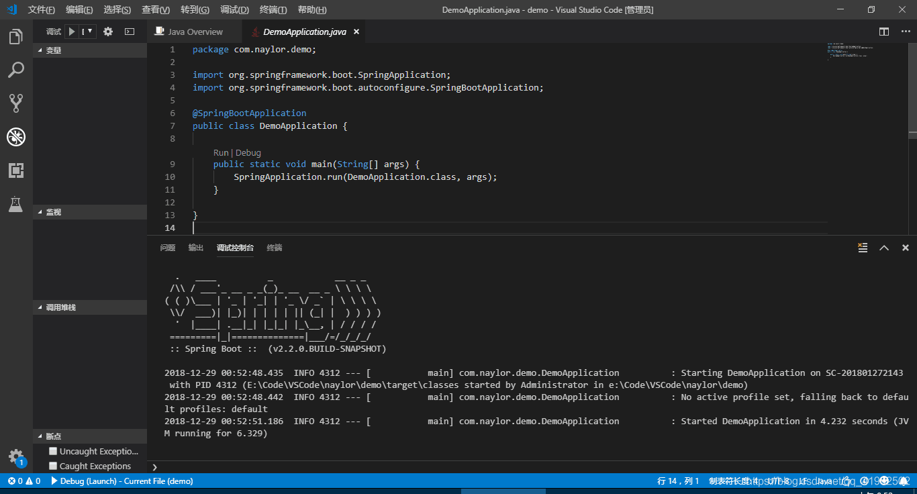
Task: Switch to the Java Overview tab
Action: coord(195,32)
